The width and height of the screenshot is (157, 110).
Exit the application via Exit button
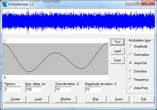pyautogui.click(x=144, y=99)
